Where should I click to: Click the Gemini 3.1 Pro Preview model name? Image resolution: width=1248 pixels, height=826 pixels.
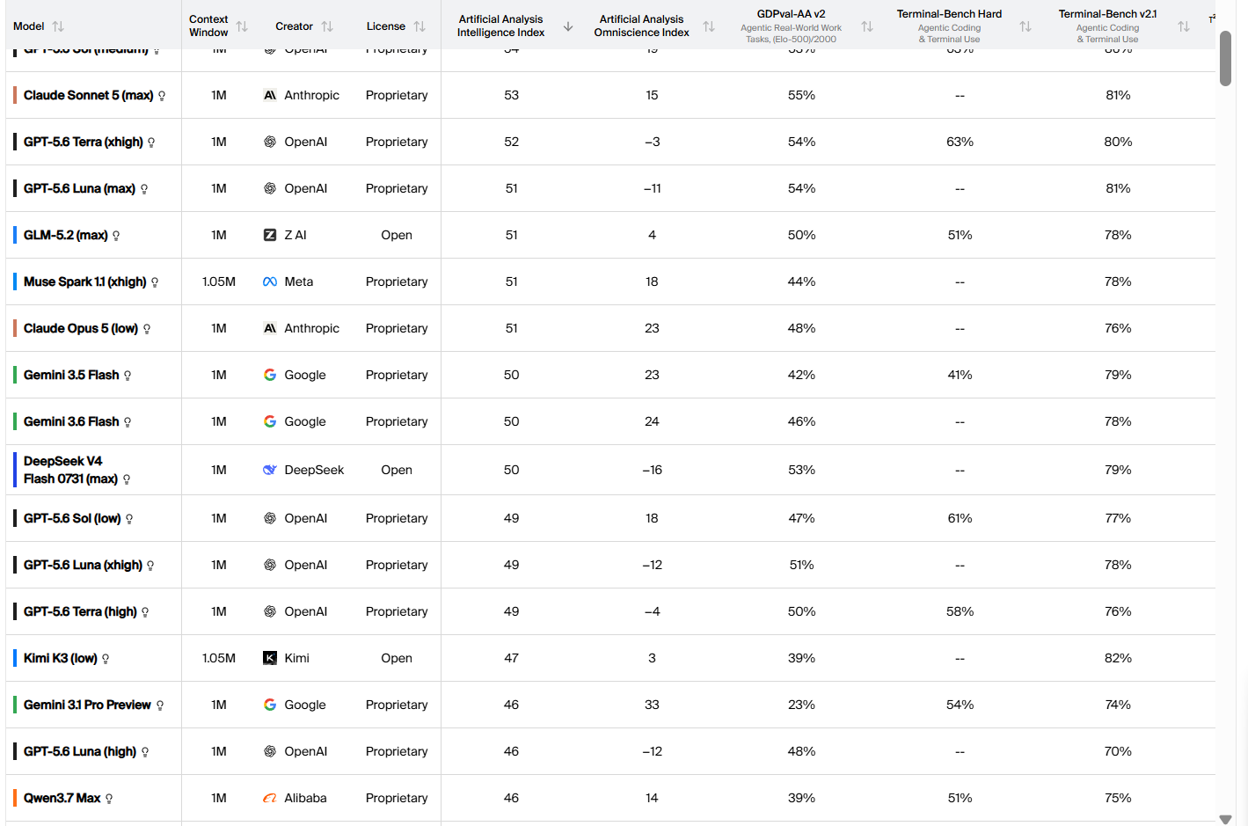(x=87, y=705)
